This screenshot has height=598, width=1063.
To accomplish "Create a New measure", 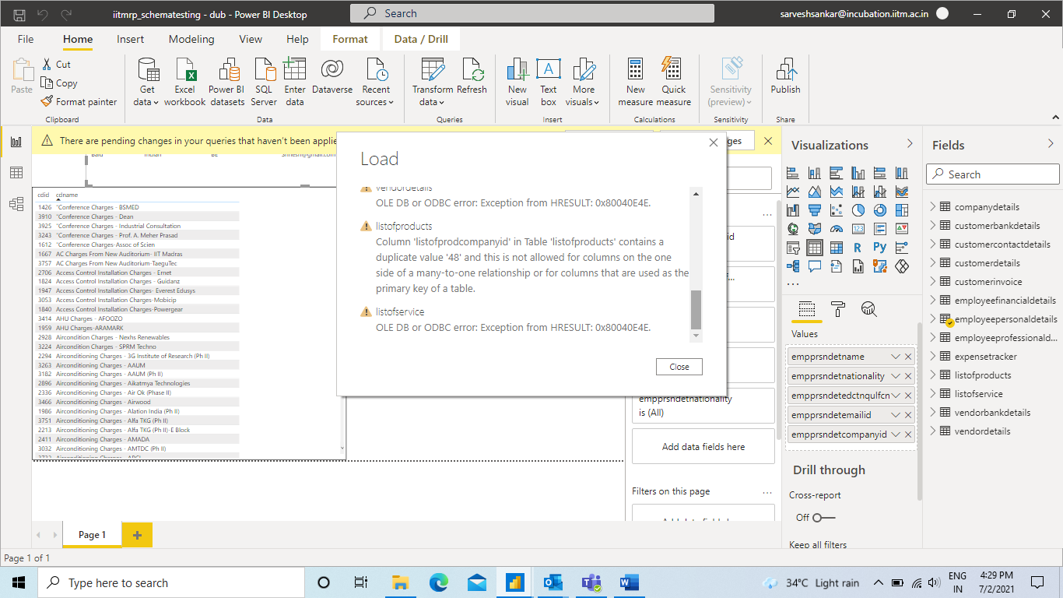I will pos(636,82).
